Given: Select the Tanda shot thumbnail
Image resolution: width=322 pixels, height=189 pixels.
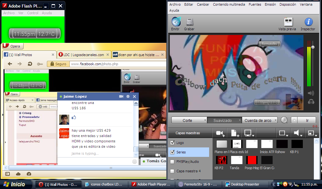Looking at the screenshot, I should tap(236, 160).
